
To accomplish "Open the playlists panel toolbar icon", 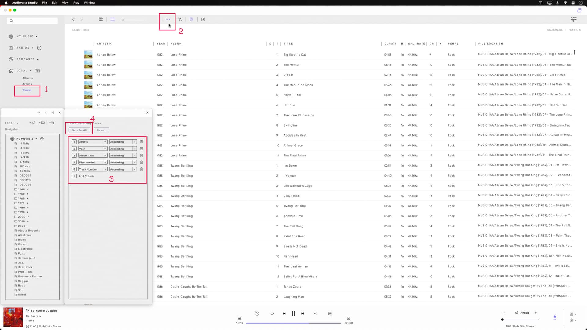I will pyautogui.click(x=191, y=19).
